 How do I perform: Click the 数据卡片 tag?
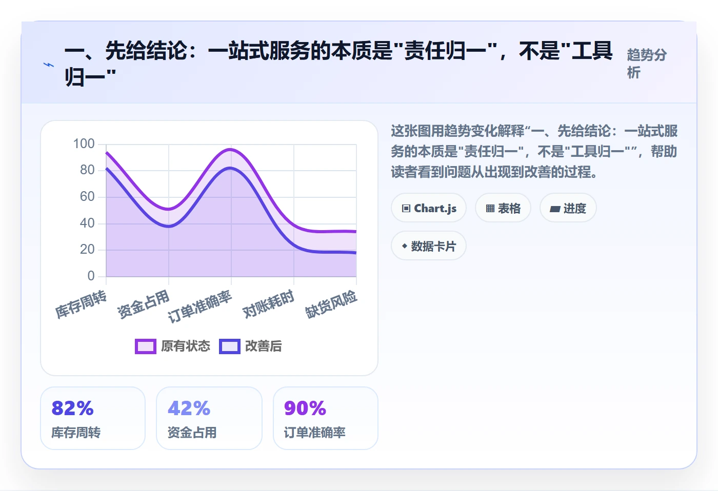(x=429, y=246)
